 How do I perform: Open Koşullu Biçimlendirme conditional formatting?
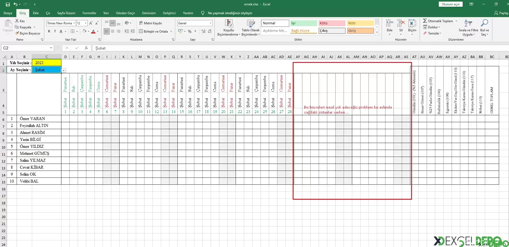(229, 28)
